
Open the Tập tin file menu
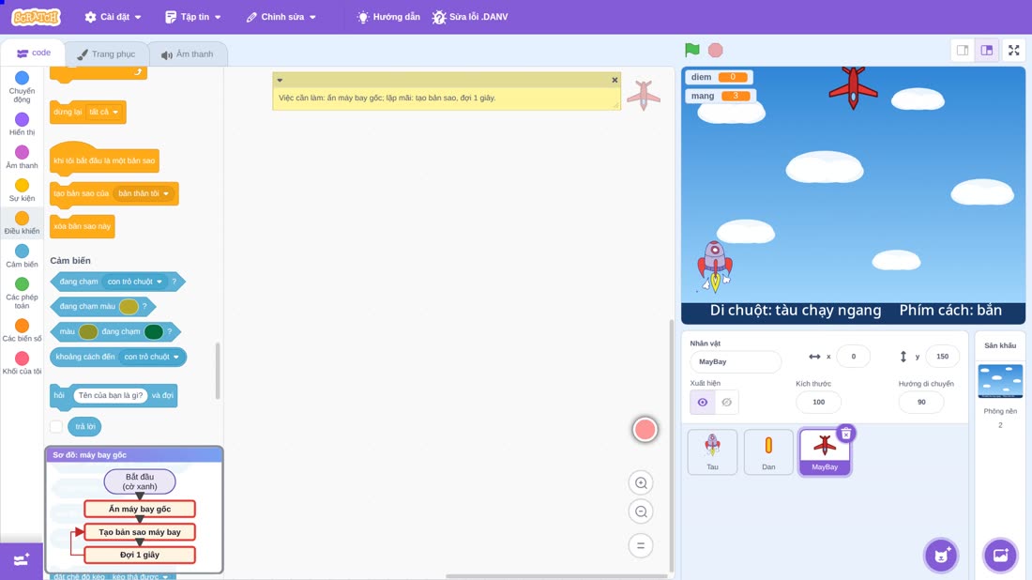[x=193, y=17]
